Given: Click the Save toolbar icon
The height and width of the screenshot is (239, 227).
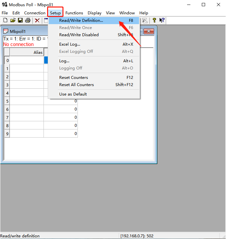Looking at the screenshot, I should coord(20,20).
